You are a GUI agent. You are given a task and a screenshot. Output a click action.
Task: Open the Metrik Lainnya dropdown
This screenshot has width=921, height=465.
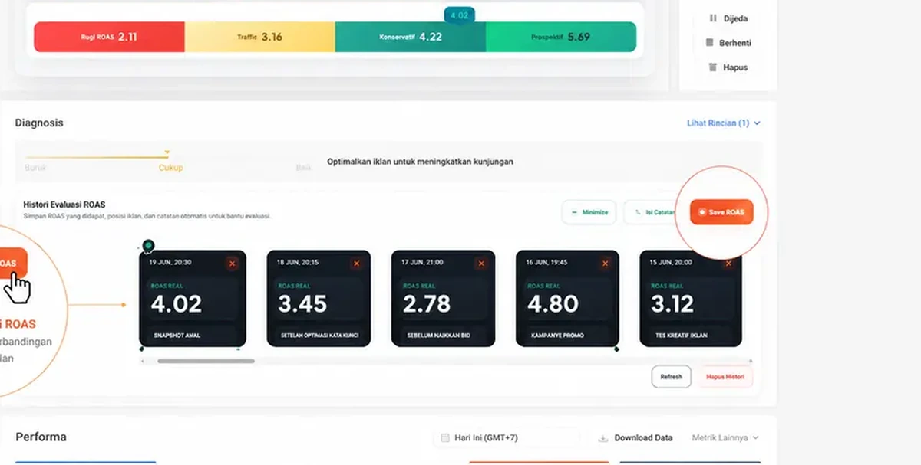[x=725, y=438]
